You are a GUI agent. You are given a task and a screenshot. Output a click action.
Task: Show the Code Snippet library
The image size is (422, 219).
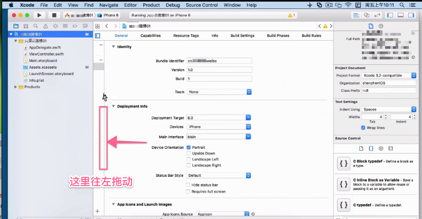tap(371, 149)
